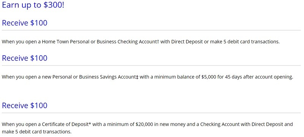Image resolution: width=304 pixels, height=137 pixels.
Task: Click the asterisk after 'Certificate of Deposit'
Action: [x=90, y=123]
